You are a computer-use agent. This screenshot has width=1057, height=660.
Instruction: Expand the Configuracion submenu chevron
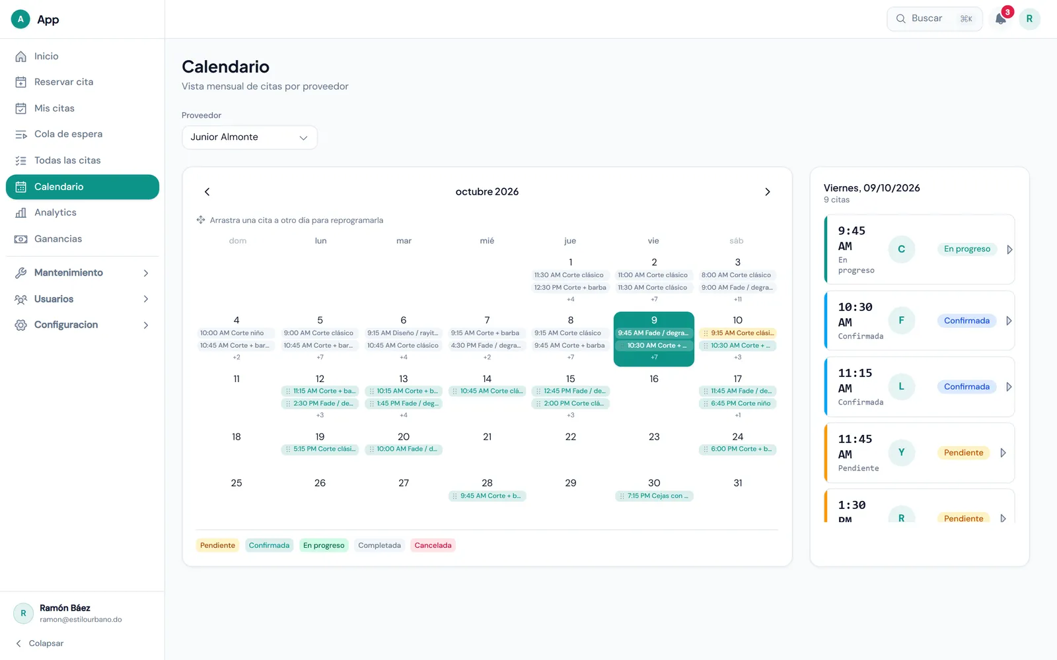pyautogui.click(x=146, y=325)
